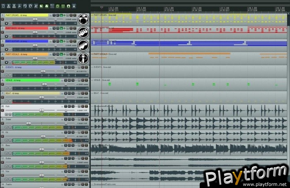
Task: Open the green FX button on PART GUITAR
Action: click(61, 41)
